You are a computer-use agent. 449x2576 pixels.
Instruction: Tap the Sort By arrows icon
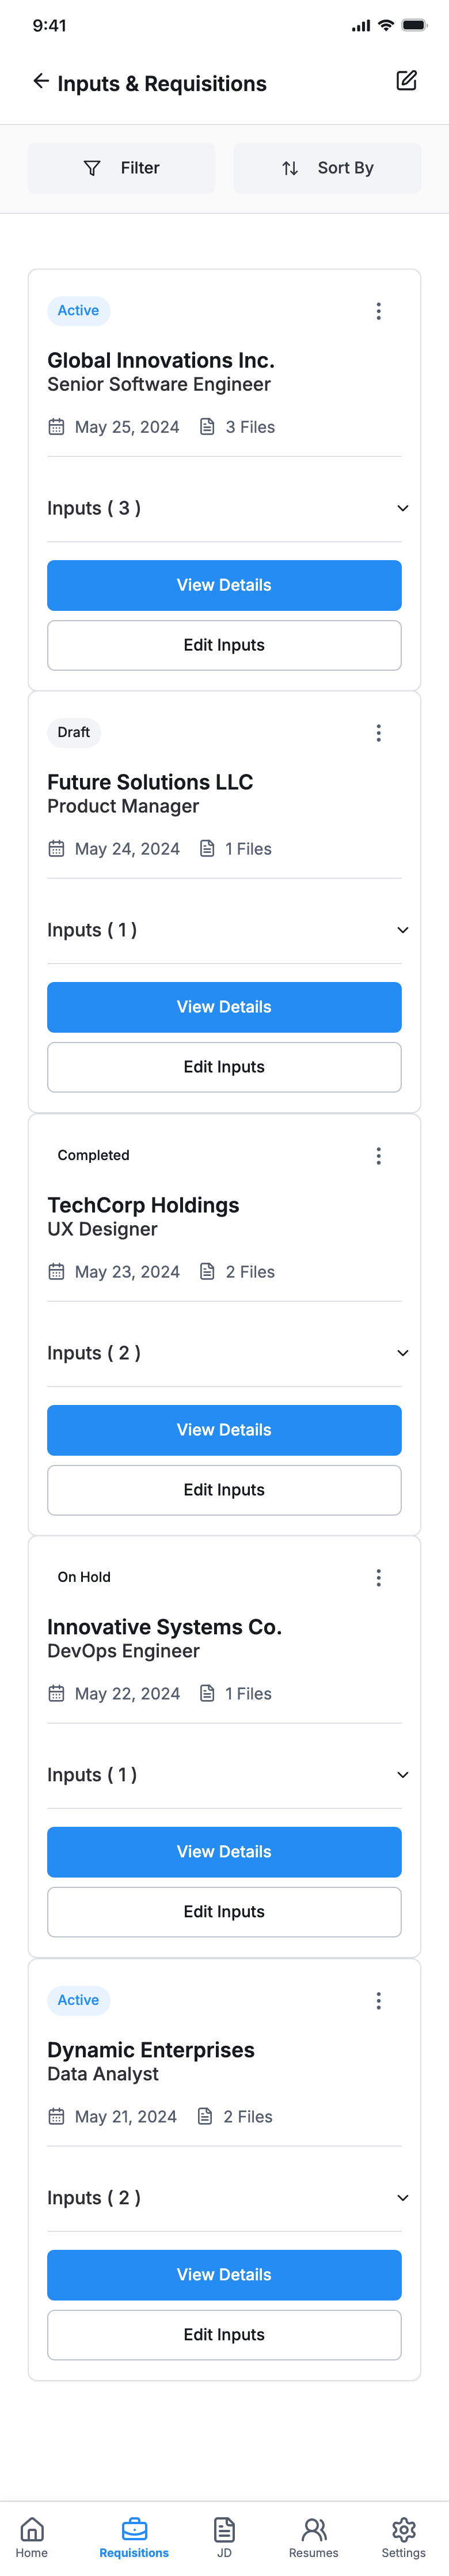290,168
